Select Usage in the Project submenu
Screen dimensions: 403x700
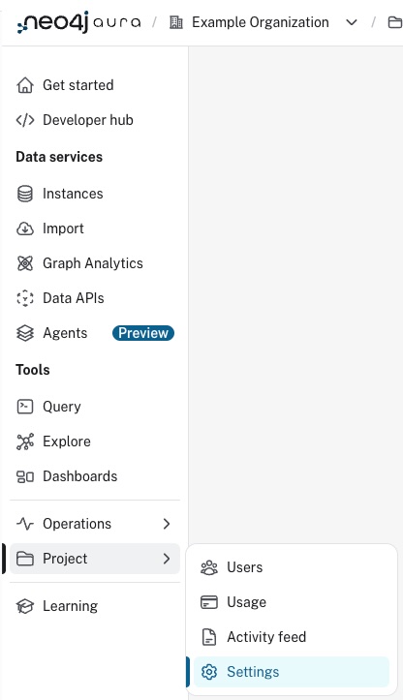coord(292,602)
